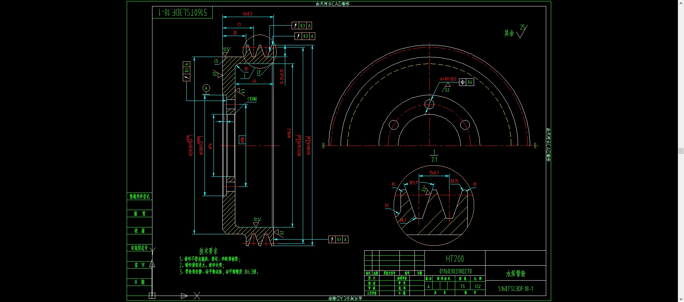The height and width of the screenshot is (302, 684).
Task: Click the bottom runout 0.1 A frame
Action: pos(338,240)
